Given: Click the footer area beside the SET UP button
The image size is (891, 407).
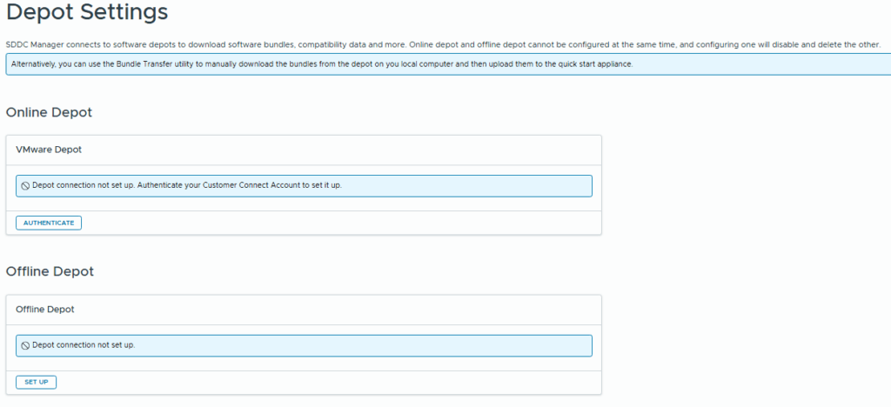Looking at the screenshot, I should [x=331, y=382].
